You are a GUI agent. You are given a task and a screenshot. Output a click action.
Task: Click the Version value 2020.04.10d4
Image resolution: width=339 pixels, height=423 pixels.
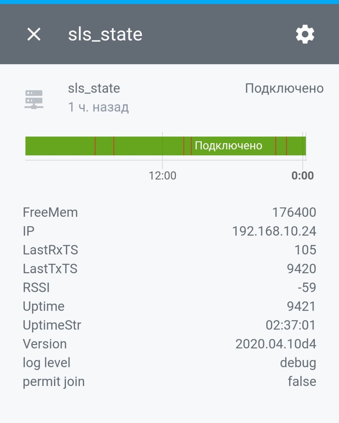(276, 344)
